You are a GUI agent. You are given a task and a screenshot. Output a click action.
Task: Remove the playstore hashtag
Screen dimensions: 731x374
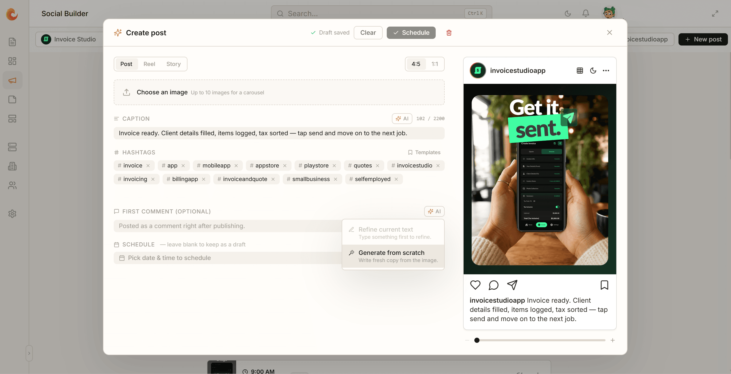pyautogui.click(x=334, y=166)
